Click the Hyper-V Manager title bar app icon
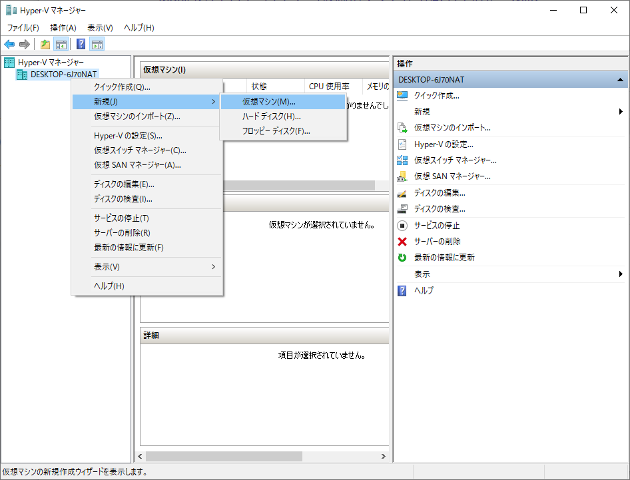 (11, 10)
